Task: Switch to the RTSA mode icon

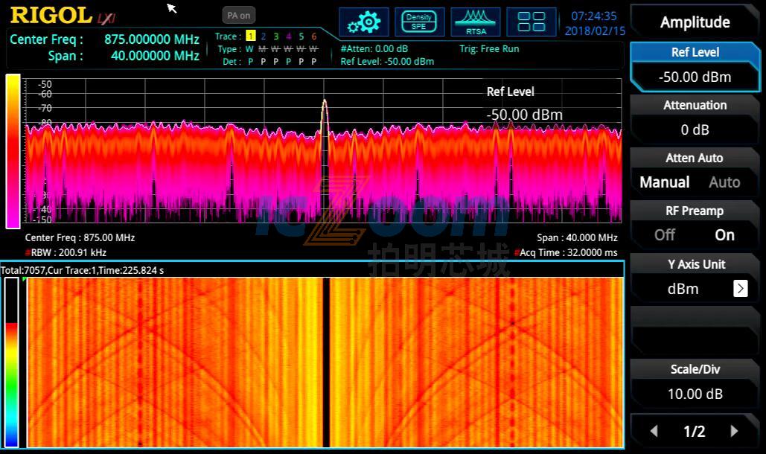Action: tap(476, 22)
